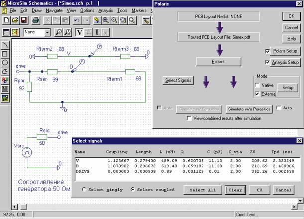Open the Markers menu
The height and width of the screenshot is (219, 304).
(x=139, y=10)
